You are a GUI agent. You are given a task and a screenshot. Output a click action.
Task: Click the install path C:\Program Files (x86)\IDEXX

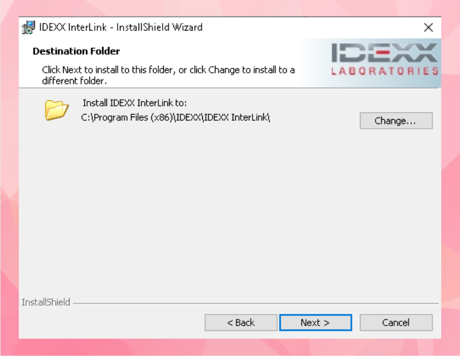point(175,117)
